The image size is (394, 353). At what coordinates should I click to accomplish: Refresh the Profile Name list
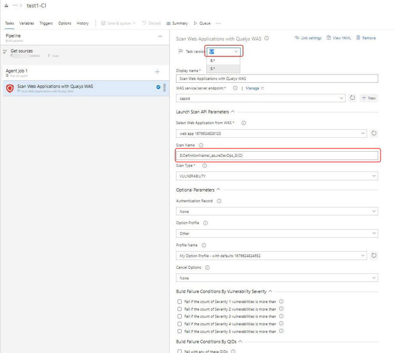pyautogui.click(x=374, y=255)
